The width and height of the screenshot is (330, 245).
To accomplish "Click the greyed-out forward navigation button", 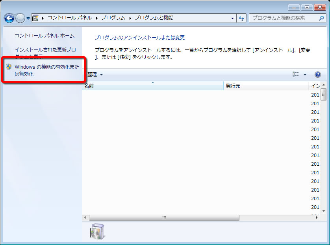I will click(x=20, y=18).
